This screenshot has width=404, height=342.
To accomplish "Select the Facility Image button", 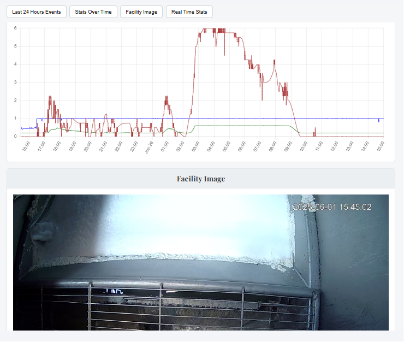I will pyautogui.click(x=141, y=12).
